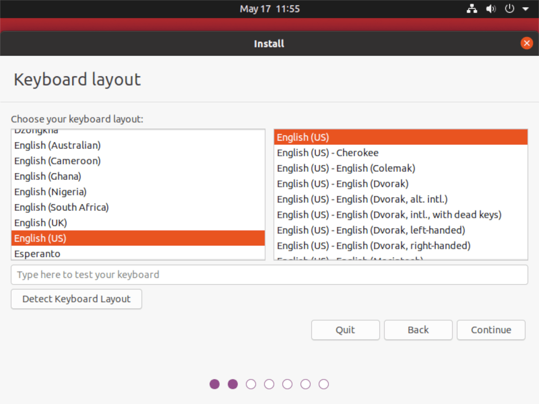
Task: Click the network icon in the top bar
Action: point(472,9)
